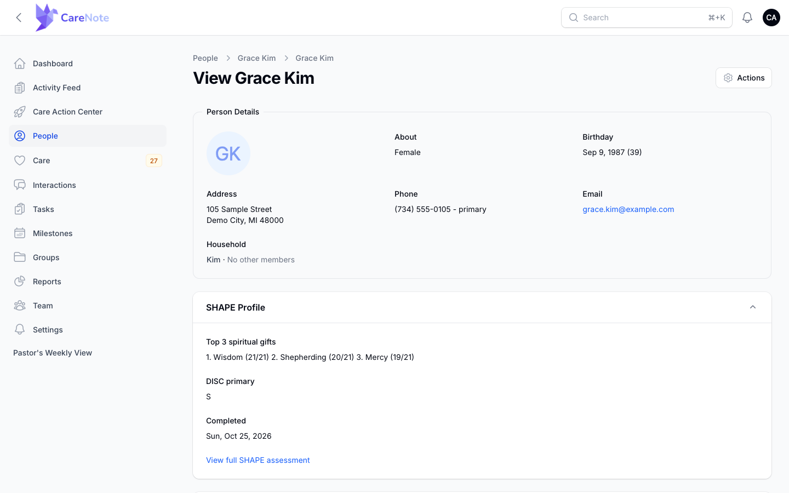Select Care Action Center menu item

point(88,112)
